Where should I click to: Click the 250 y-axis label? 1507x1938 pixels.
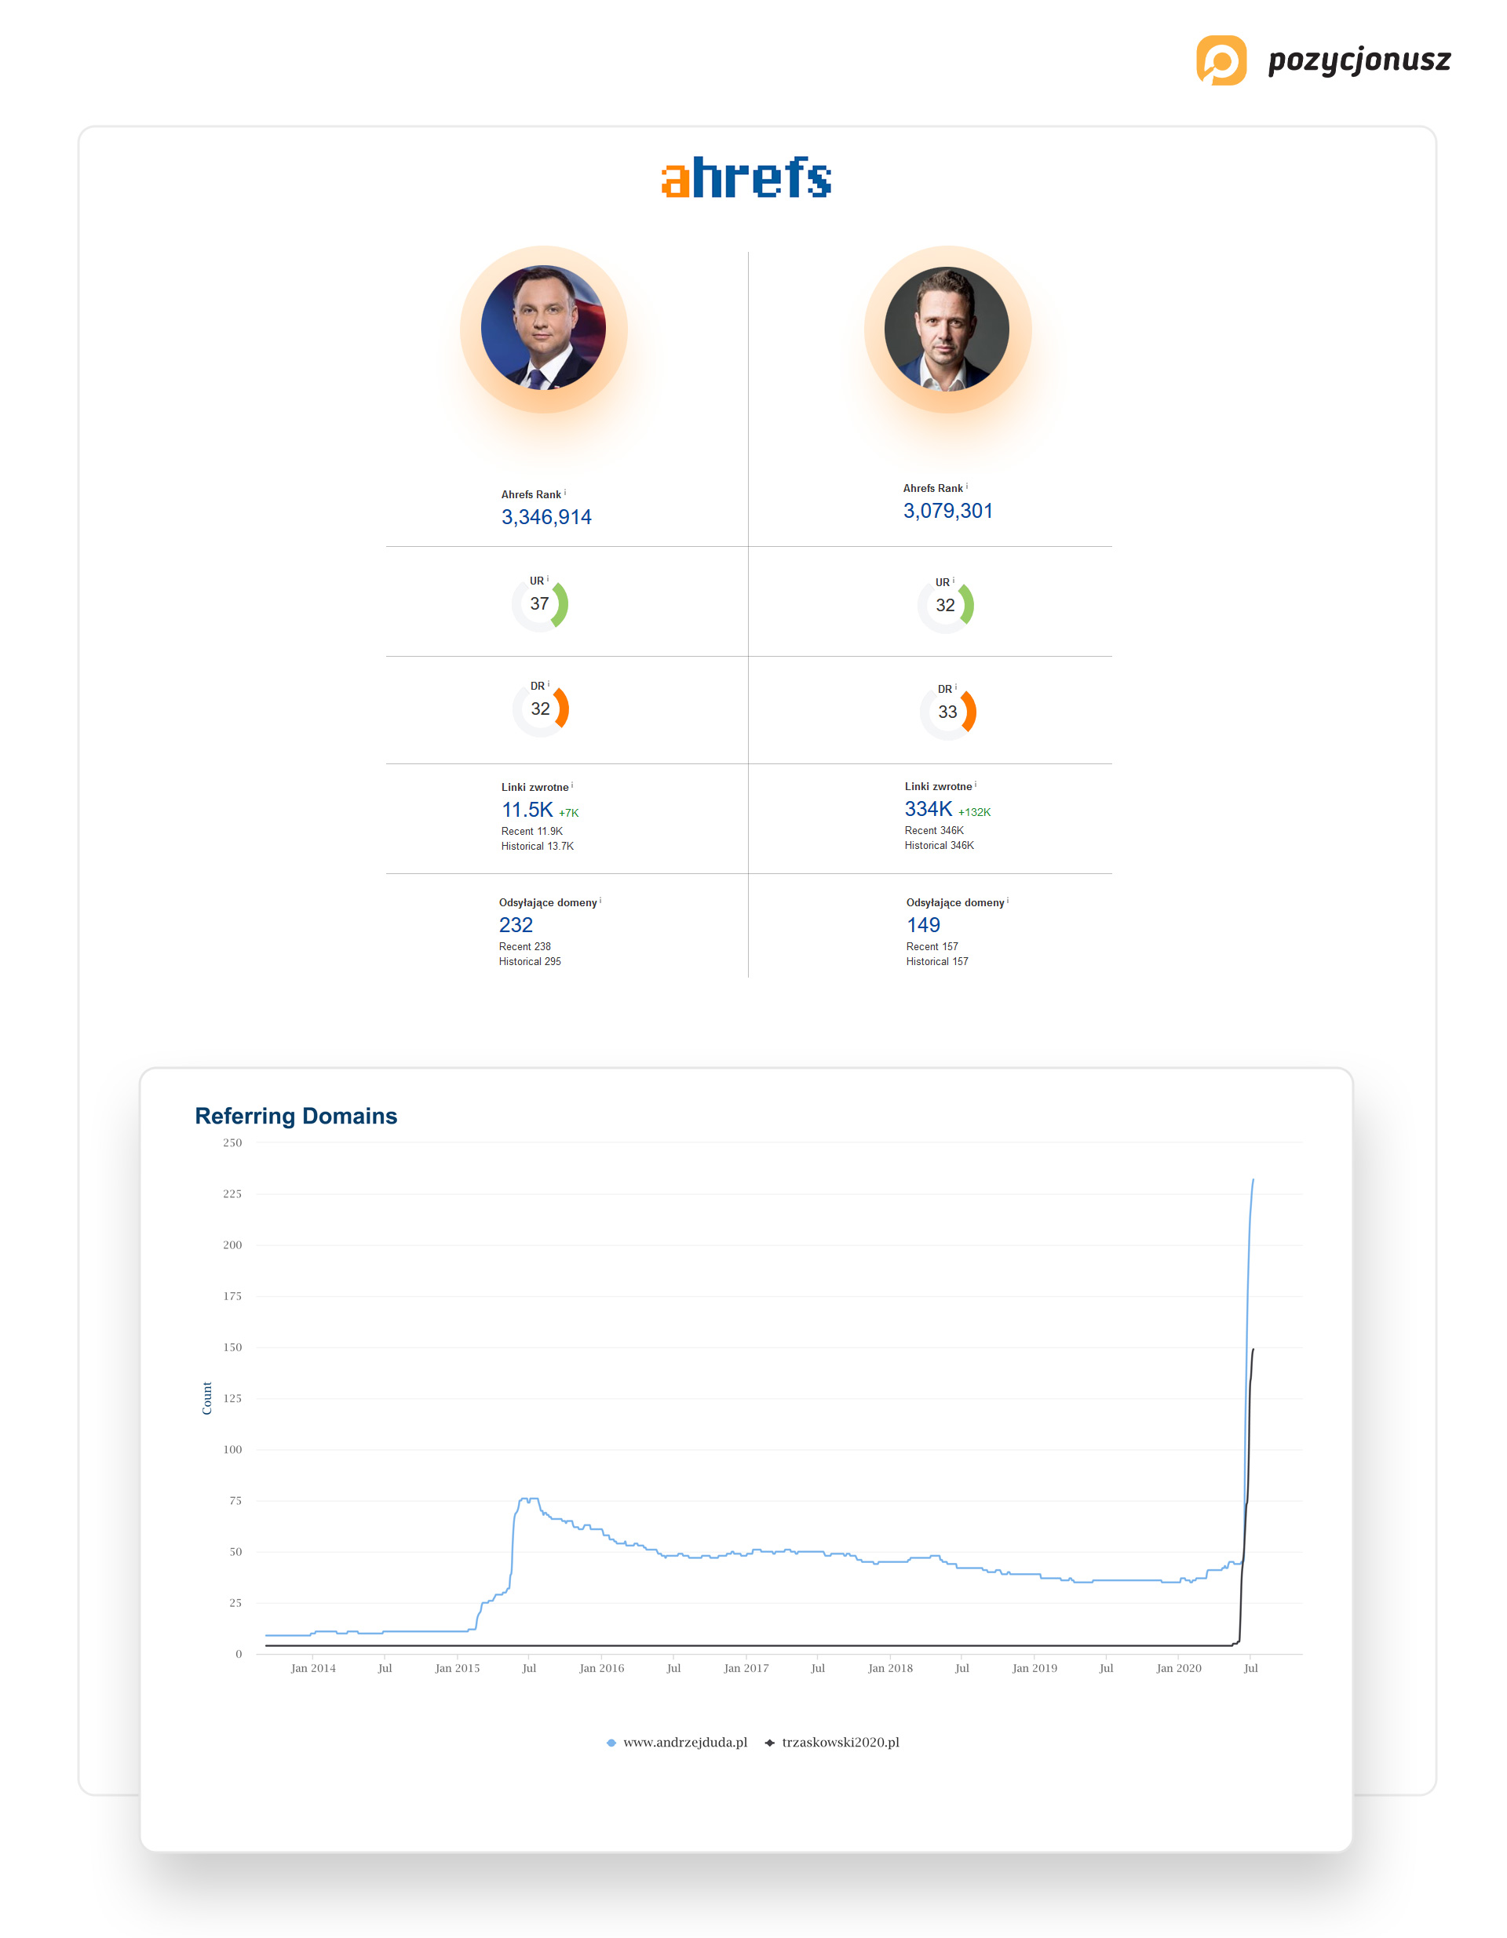(x=232, y=1143)
